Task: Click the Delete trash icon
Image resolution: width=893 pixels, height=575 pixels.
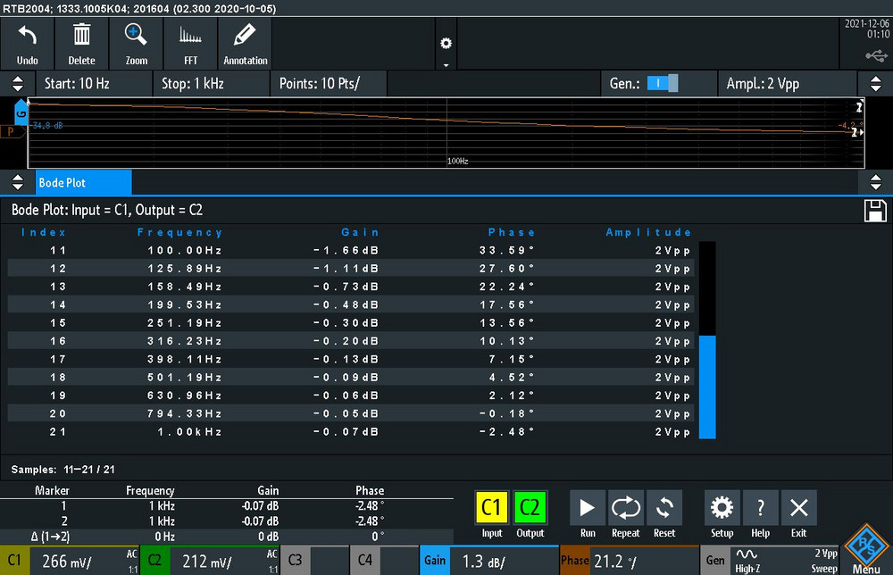Action: tap(81, 44)
